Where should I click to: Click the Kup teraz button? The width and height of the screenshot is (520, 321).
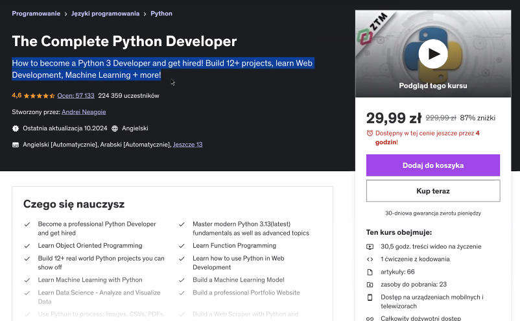point(432,191)
